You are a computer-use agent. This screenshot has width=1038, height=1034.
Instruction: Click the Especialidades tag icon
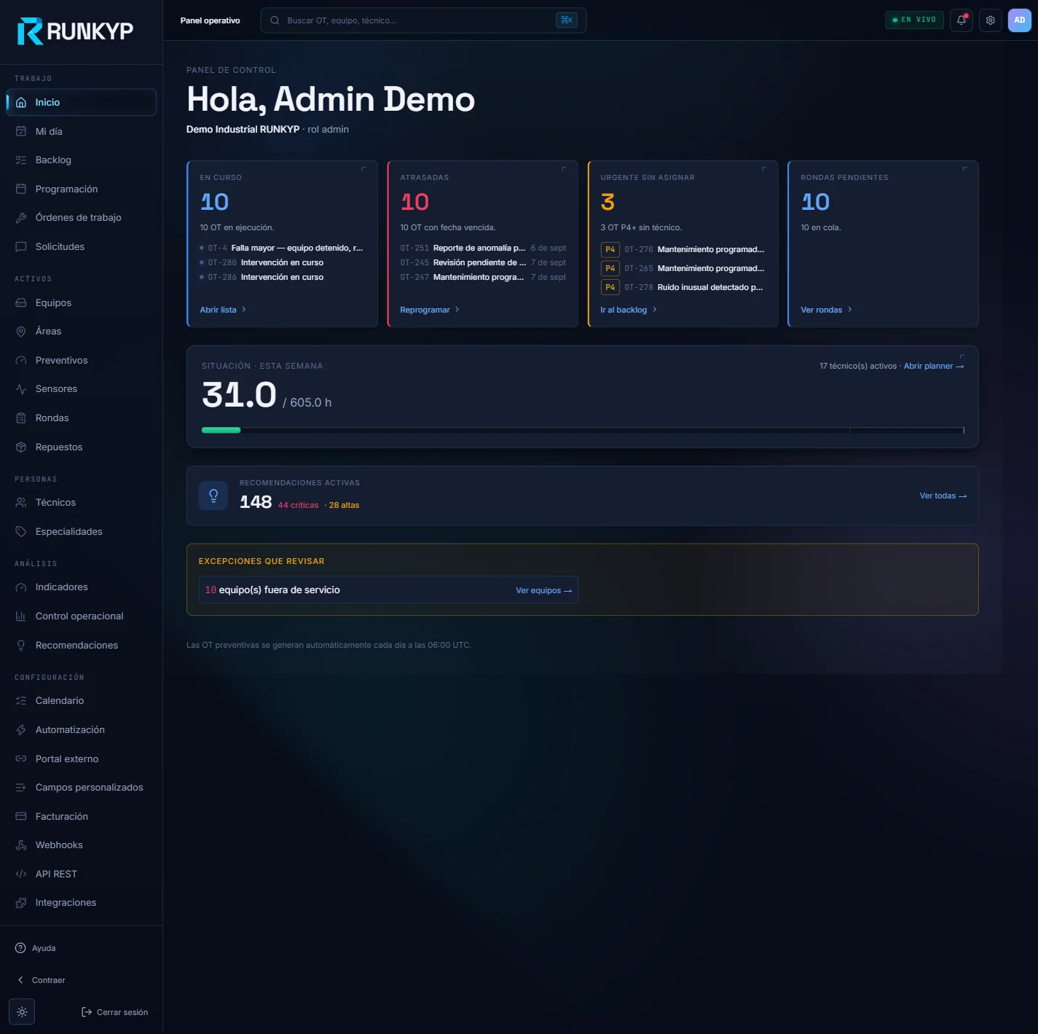tap(21, 532)
